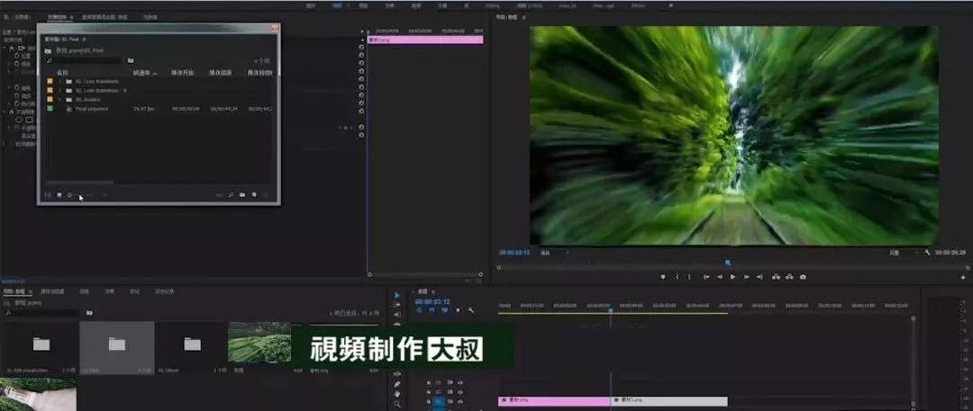The width and height of the screenshot is (973, 411).
Task: Reset the 缩放 parameter
Action: 361,63
